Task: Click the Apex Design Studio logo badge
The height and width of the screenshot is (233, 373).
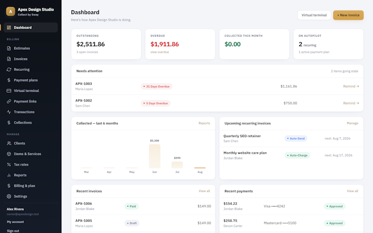Action: (x=10, y=11)
